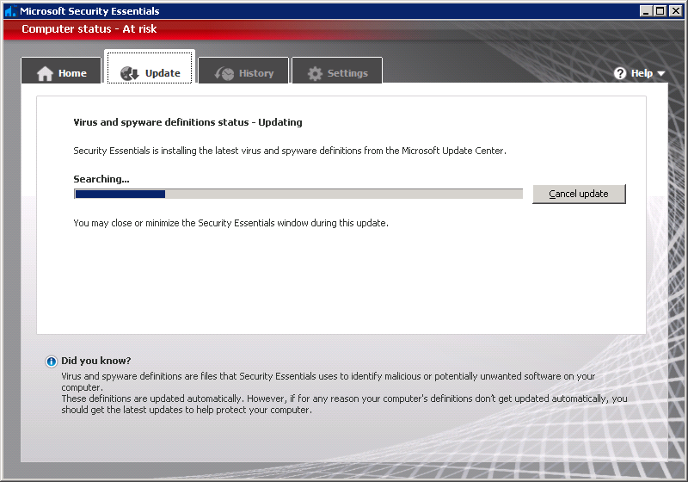
Task: Click the Help question mark icon
Action: pos(620,74)
